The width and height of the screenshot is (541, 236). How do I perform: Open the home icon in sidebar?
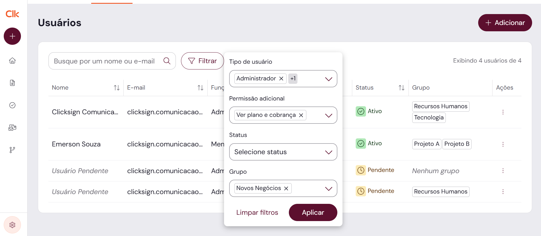point(12,61)
